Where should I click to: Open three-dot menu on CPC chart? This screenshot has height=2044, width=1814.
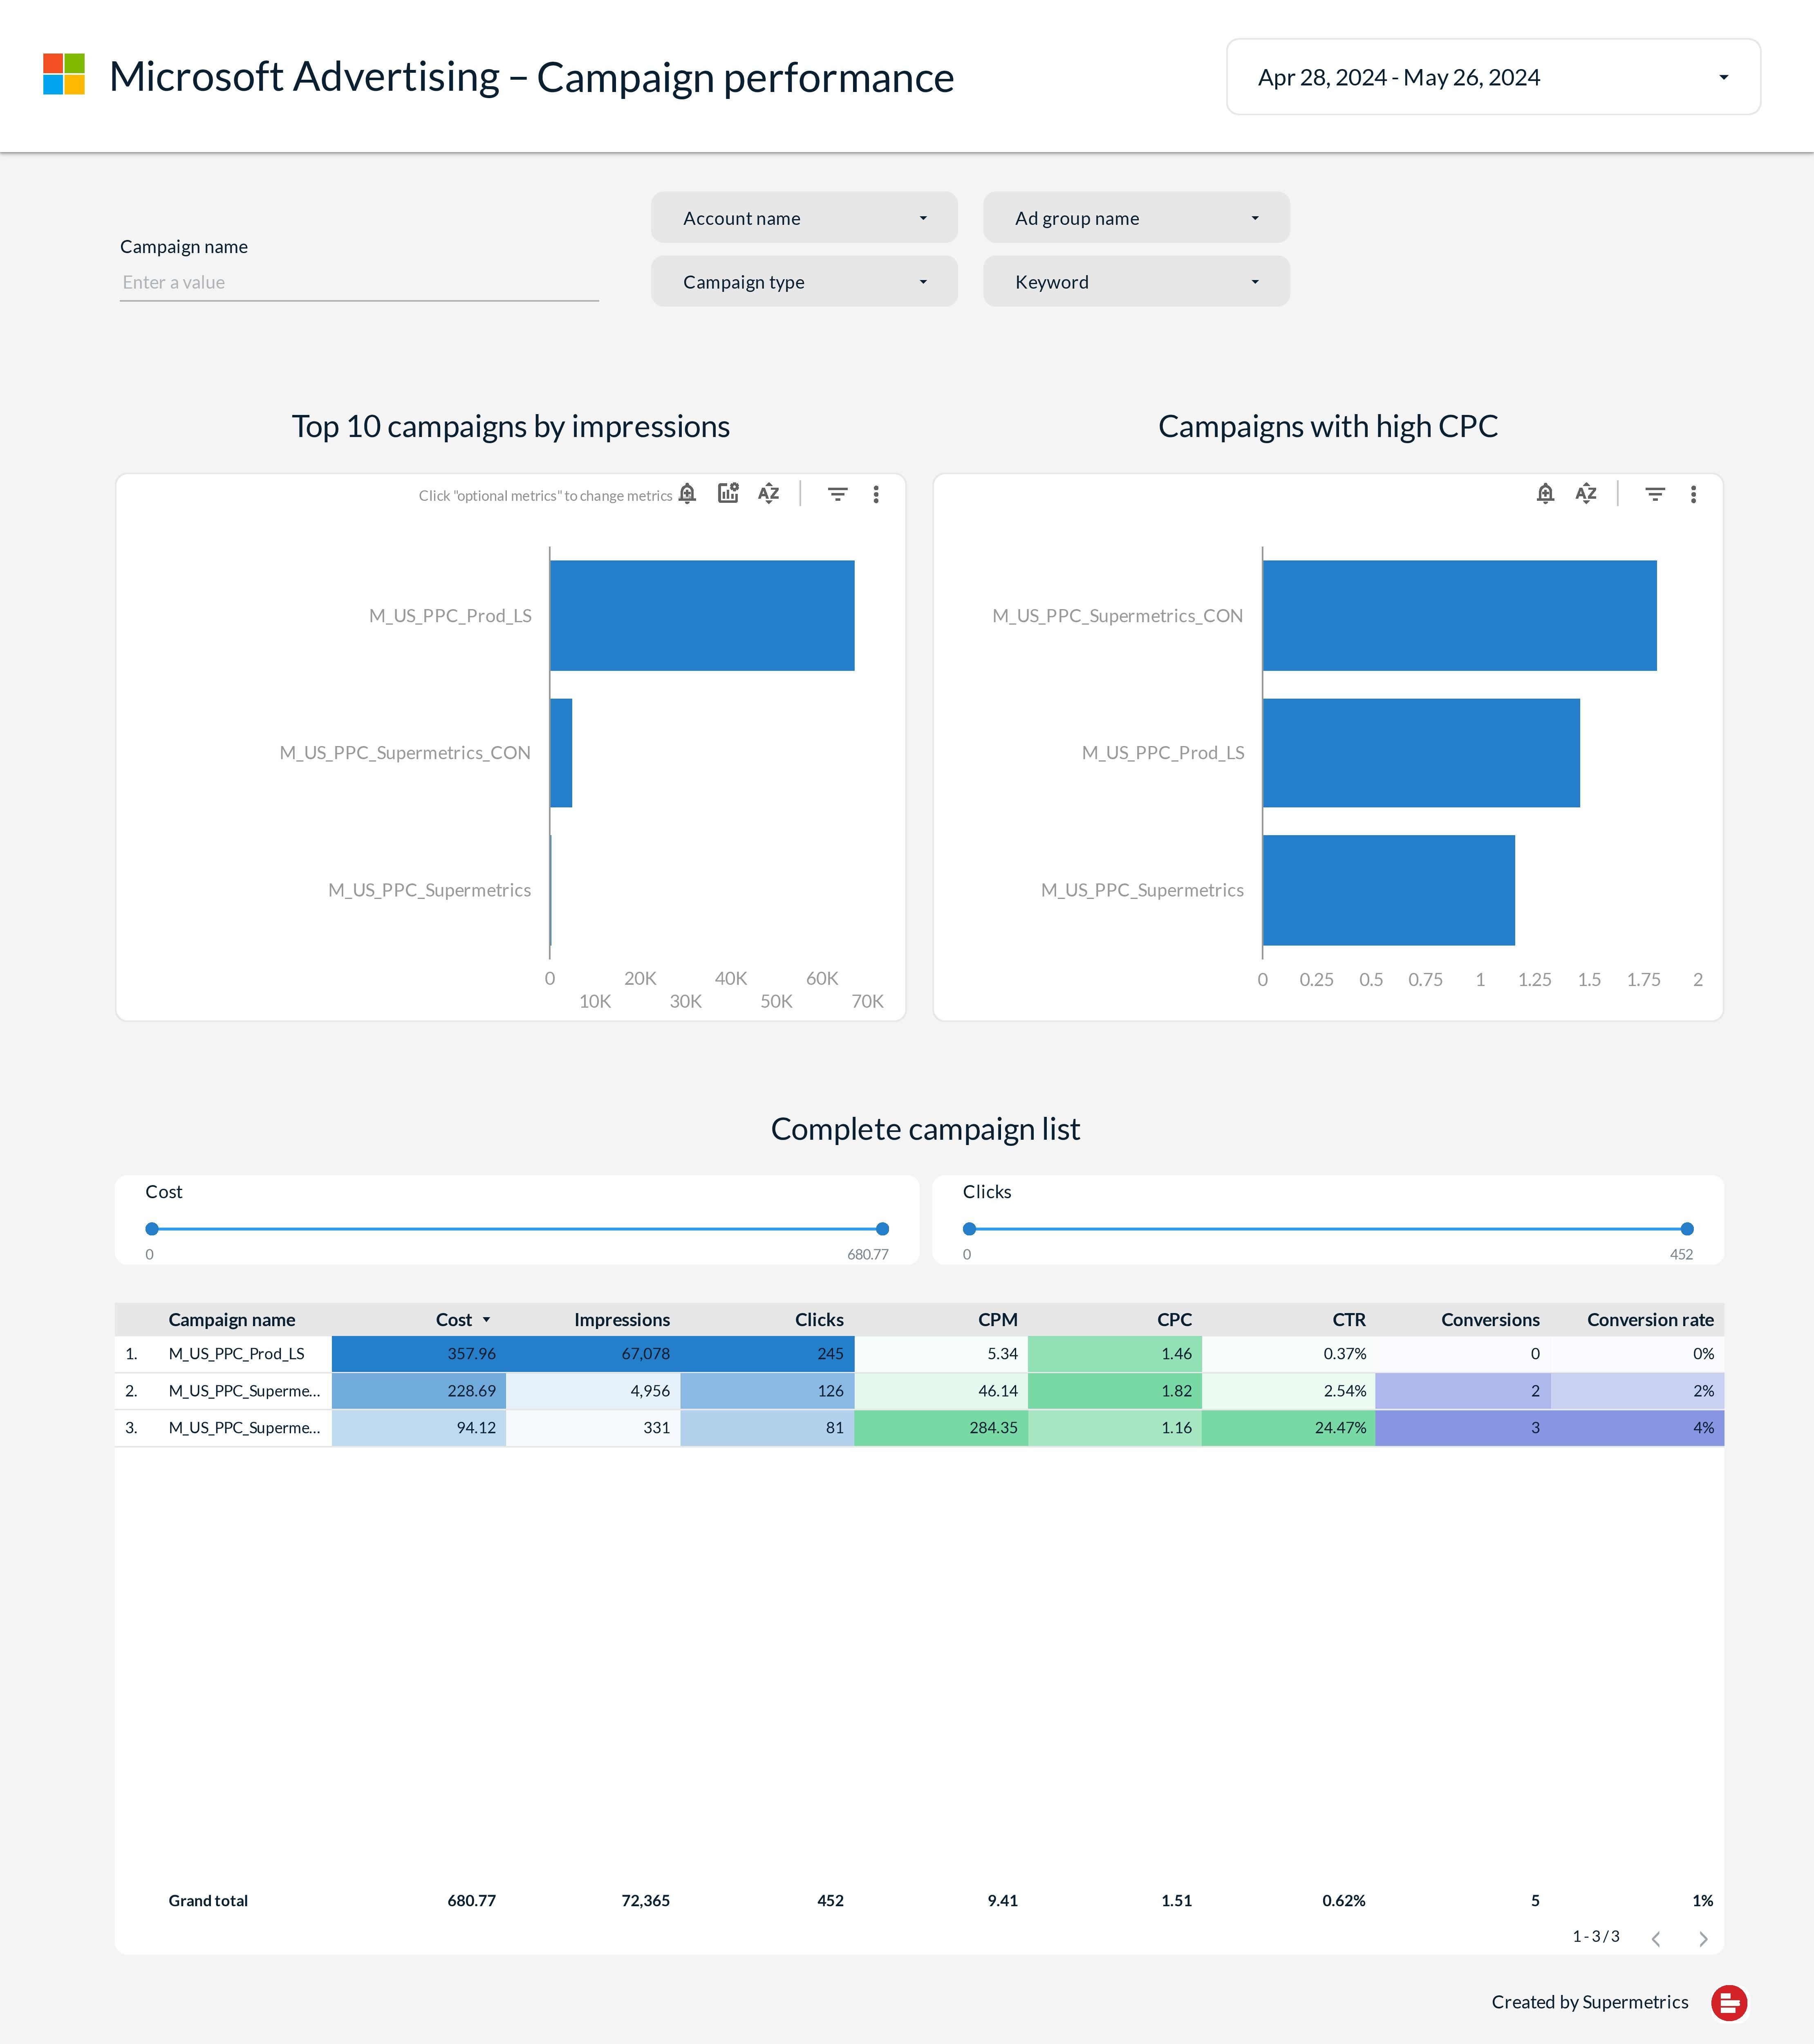(1693, 494)
